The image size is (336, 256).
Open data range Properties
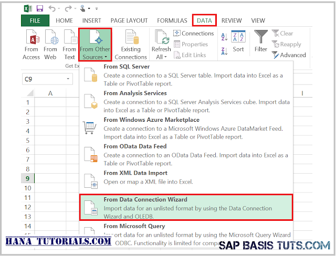pos(191,44)
